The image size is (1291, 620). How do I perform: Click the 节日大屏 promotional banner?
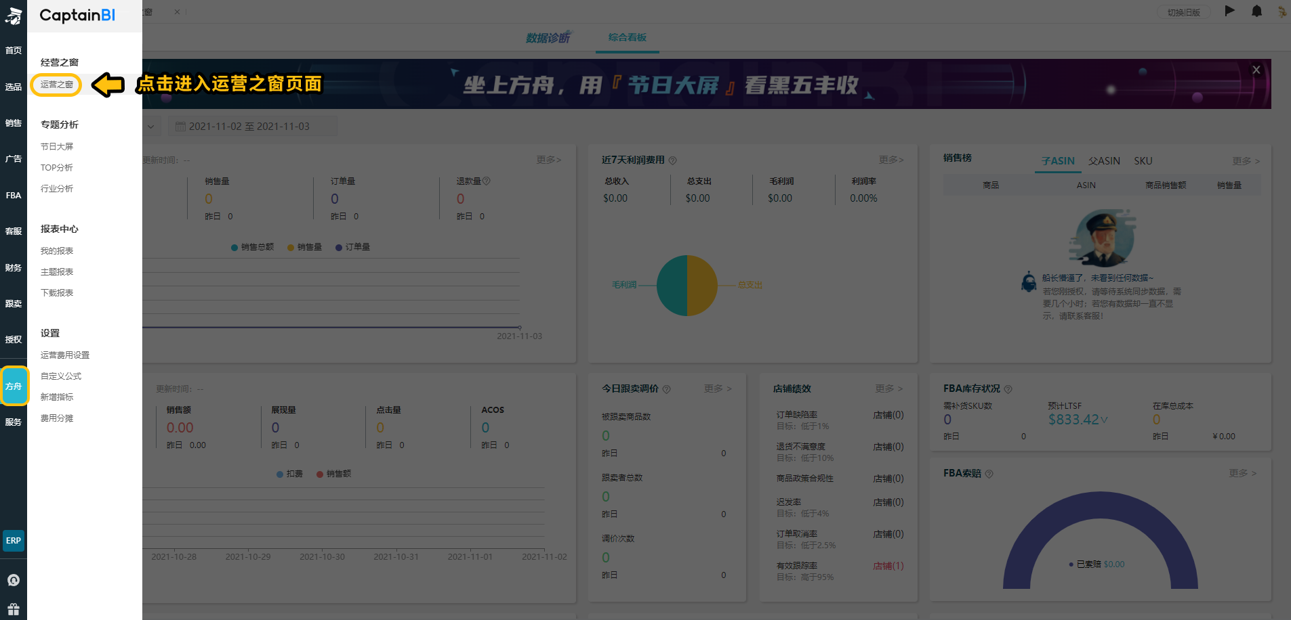coord(707,84)
